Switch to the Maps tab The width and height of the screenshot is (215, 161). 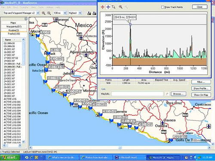(x=13, y=23)
